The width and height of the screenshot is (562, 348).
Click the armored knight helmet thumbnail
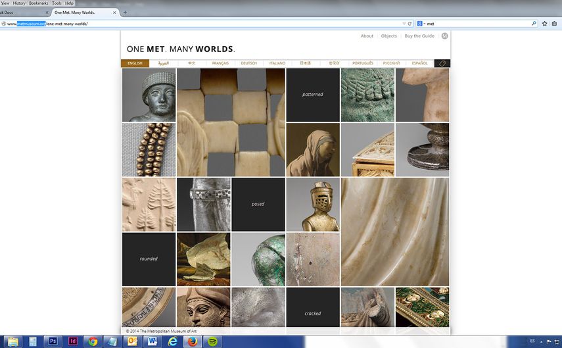(x=313, y=204)
